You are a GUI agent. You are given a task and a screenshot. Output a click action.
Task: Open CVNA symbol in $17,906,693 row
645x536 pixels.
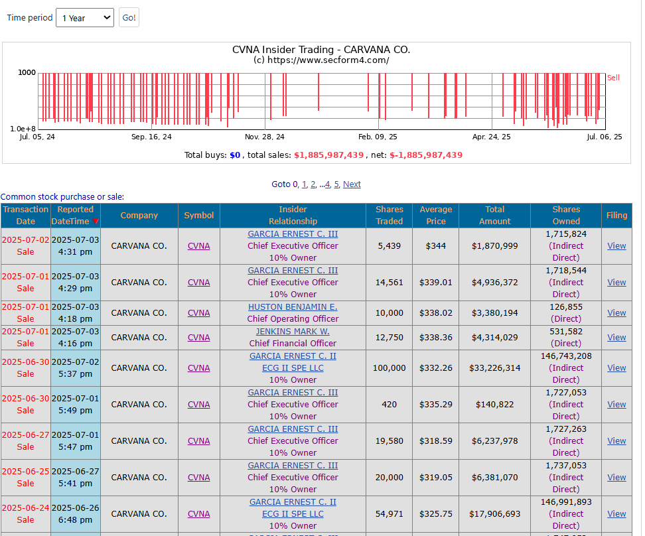198,514
